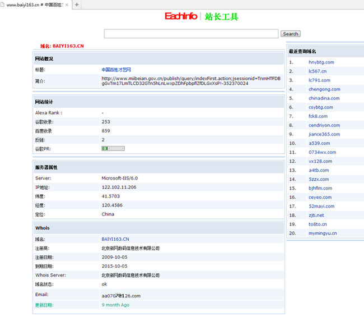
Task: Select the www.baiyi163.cn browser tab
Action: click(34, 4)
